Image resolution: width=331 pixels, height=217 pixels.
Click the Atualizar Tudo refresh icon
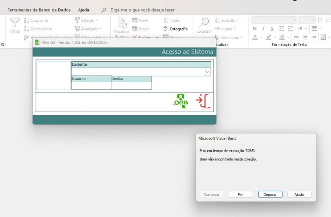click(x=121, y=23)
